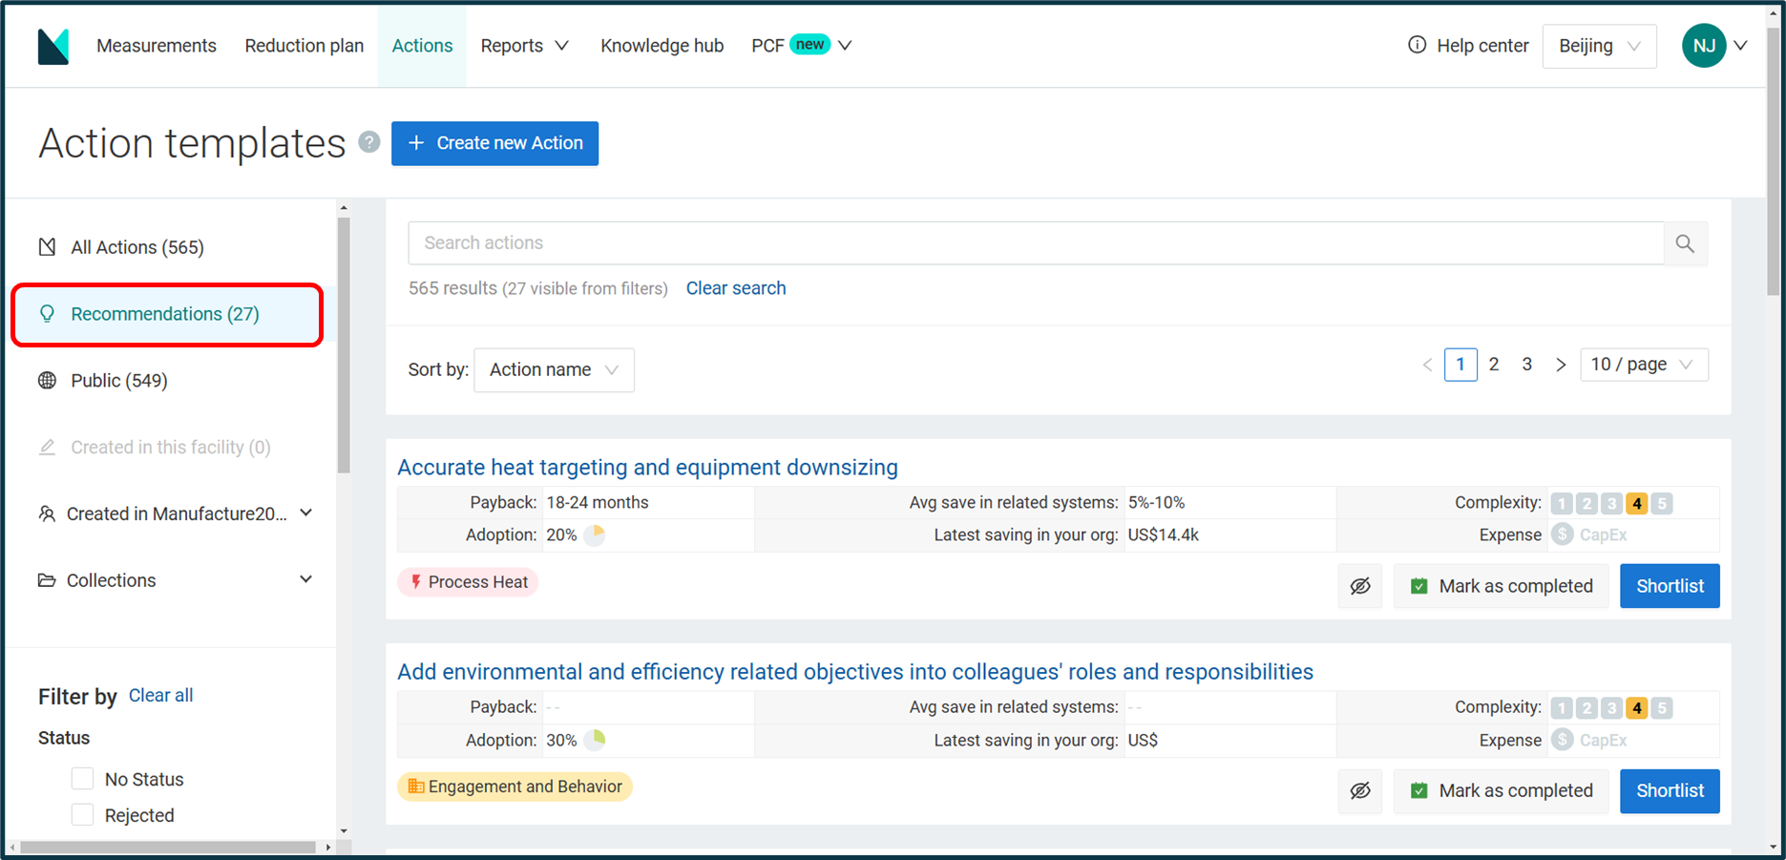This screenshot has width=1786, height=860.
Task: Check the No Status filter checkbox
Action: click(83, 779)
